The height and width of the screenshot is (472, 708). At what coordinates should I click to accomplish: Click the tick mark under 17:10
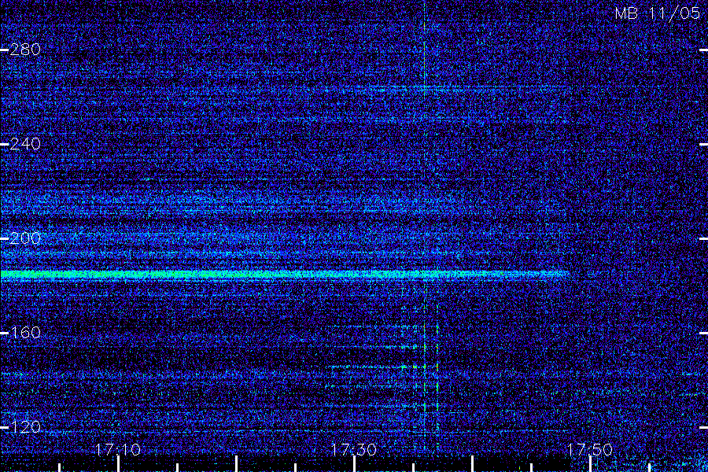pos(118,464)
